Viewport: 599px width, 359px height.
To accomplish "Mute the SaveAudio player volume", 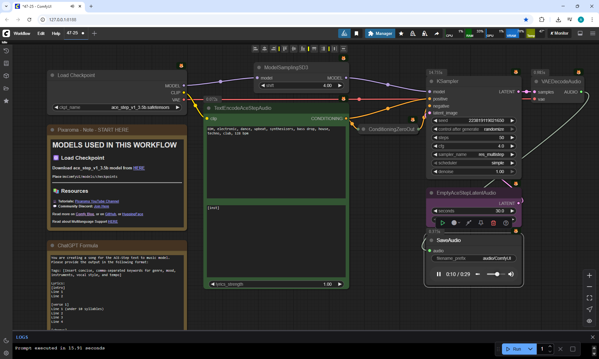I will (511, 274).
